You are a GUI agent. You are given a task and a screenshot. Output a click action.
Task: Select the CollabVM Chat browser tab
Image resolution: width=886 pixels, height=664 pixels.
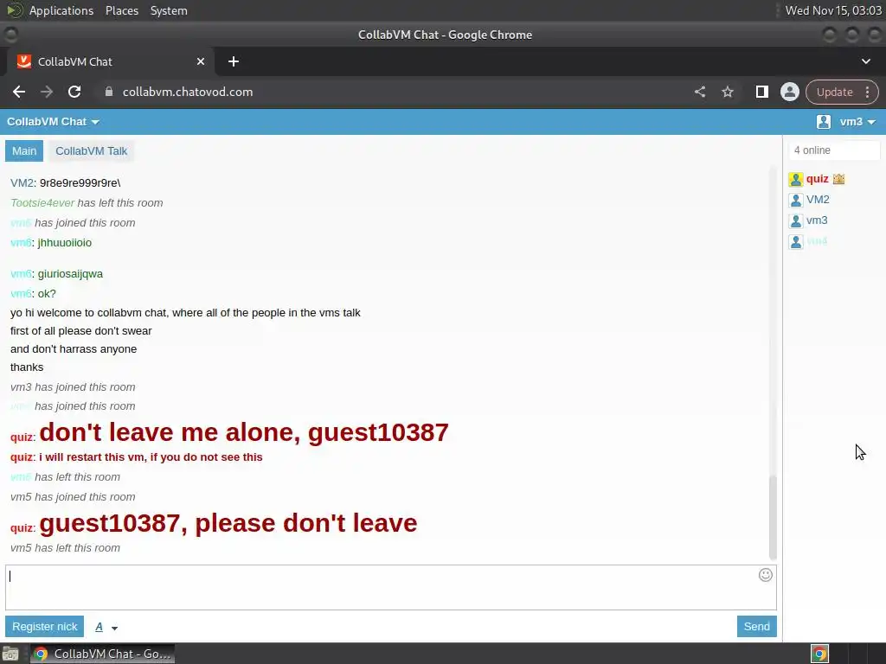pyautogui.click(x=110, y=61)
